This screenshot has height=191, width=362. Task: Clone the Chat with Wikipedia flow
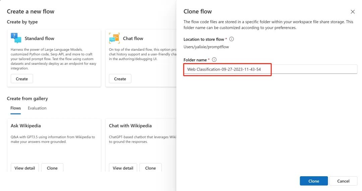point(150,168)
